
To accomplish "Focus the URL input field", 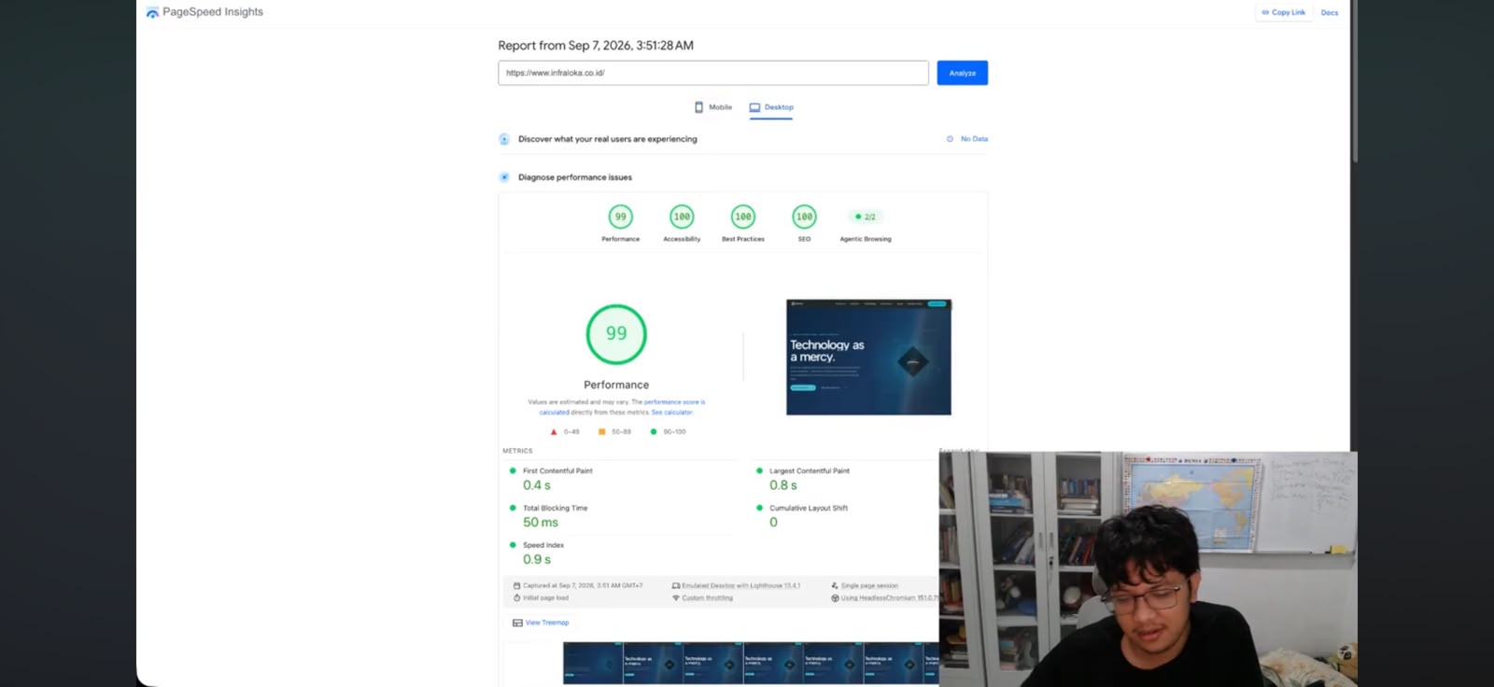I will tap(713, 73).
